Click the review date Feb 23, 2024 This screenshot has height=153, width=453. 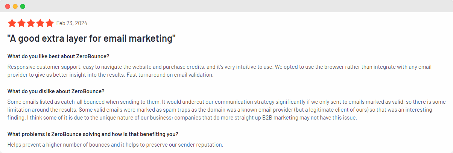tap(72, 23)
